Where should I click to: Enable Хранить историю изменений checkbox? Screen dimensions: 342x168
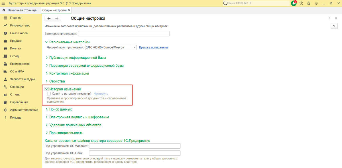(49, 94)
